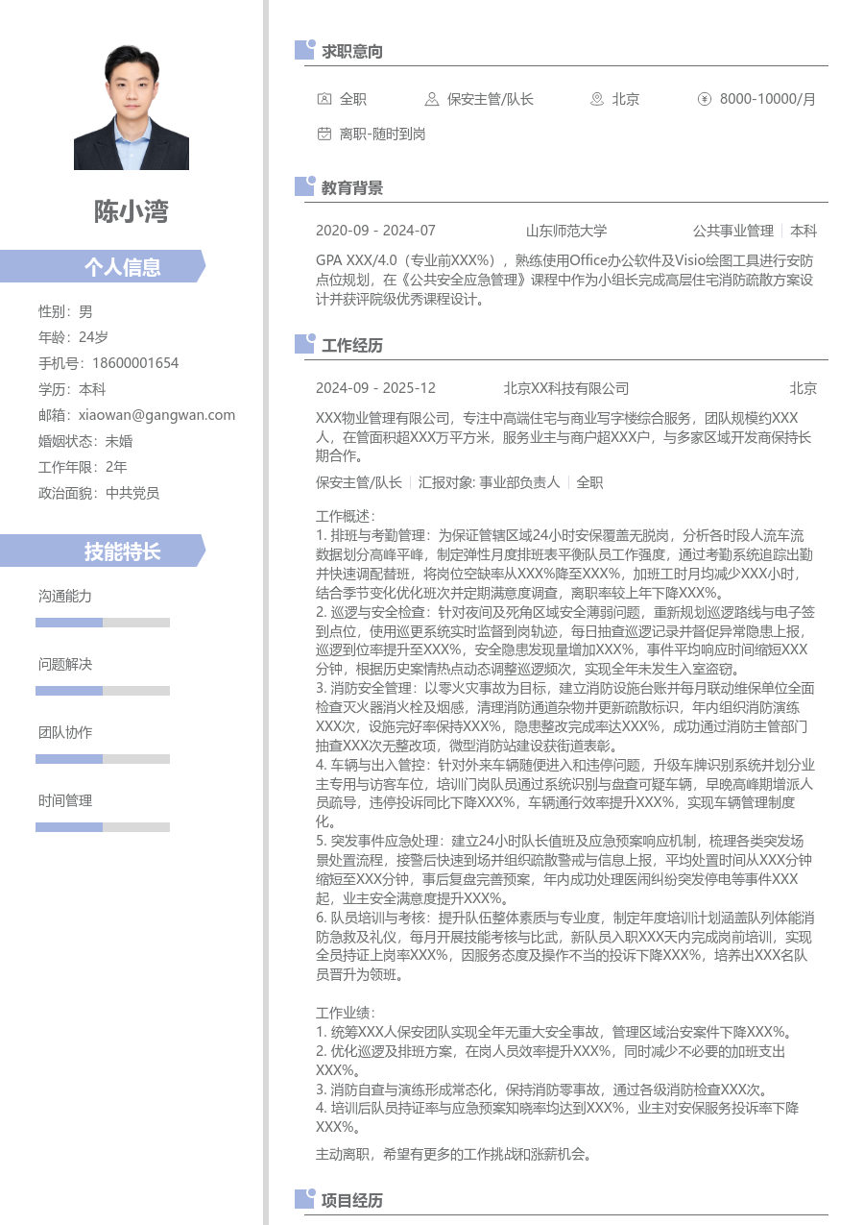Screen dimensions: 864x1225
Task: Click the education dates 2020-09 - 2024-07
Action: (x=375, y=231)
